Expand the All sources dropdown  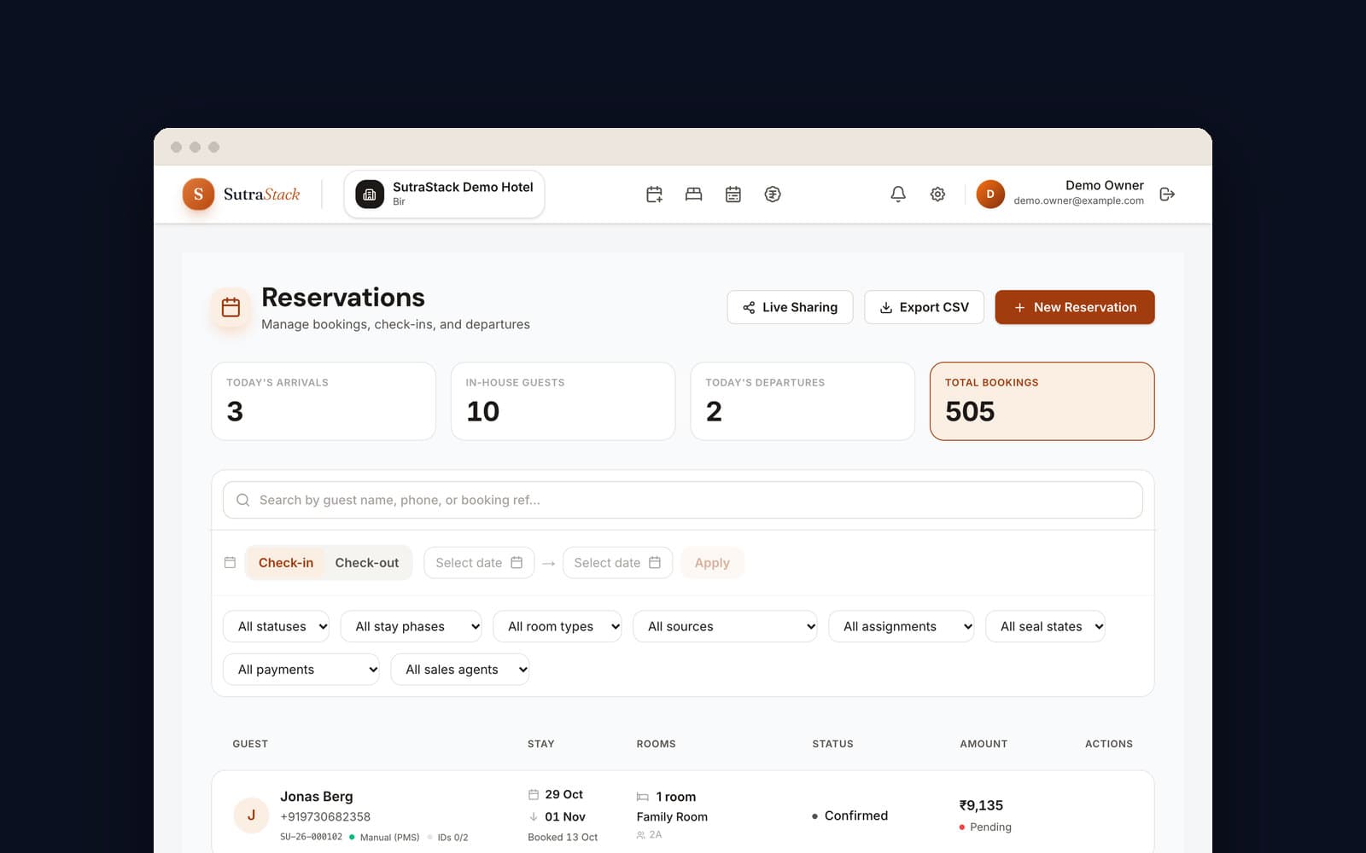click(725, 626)
